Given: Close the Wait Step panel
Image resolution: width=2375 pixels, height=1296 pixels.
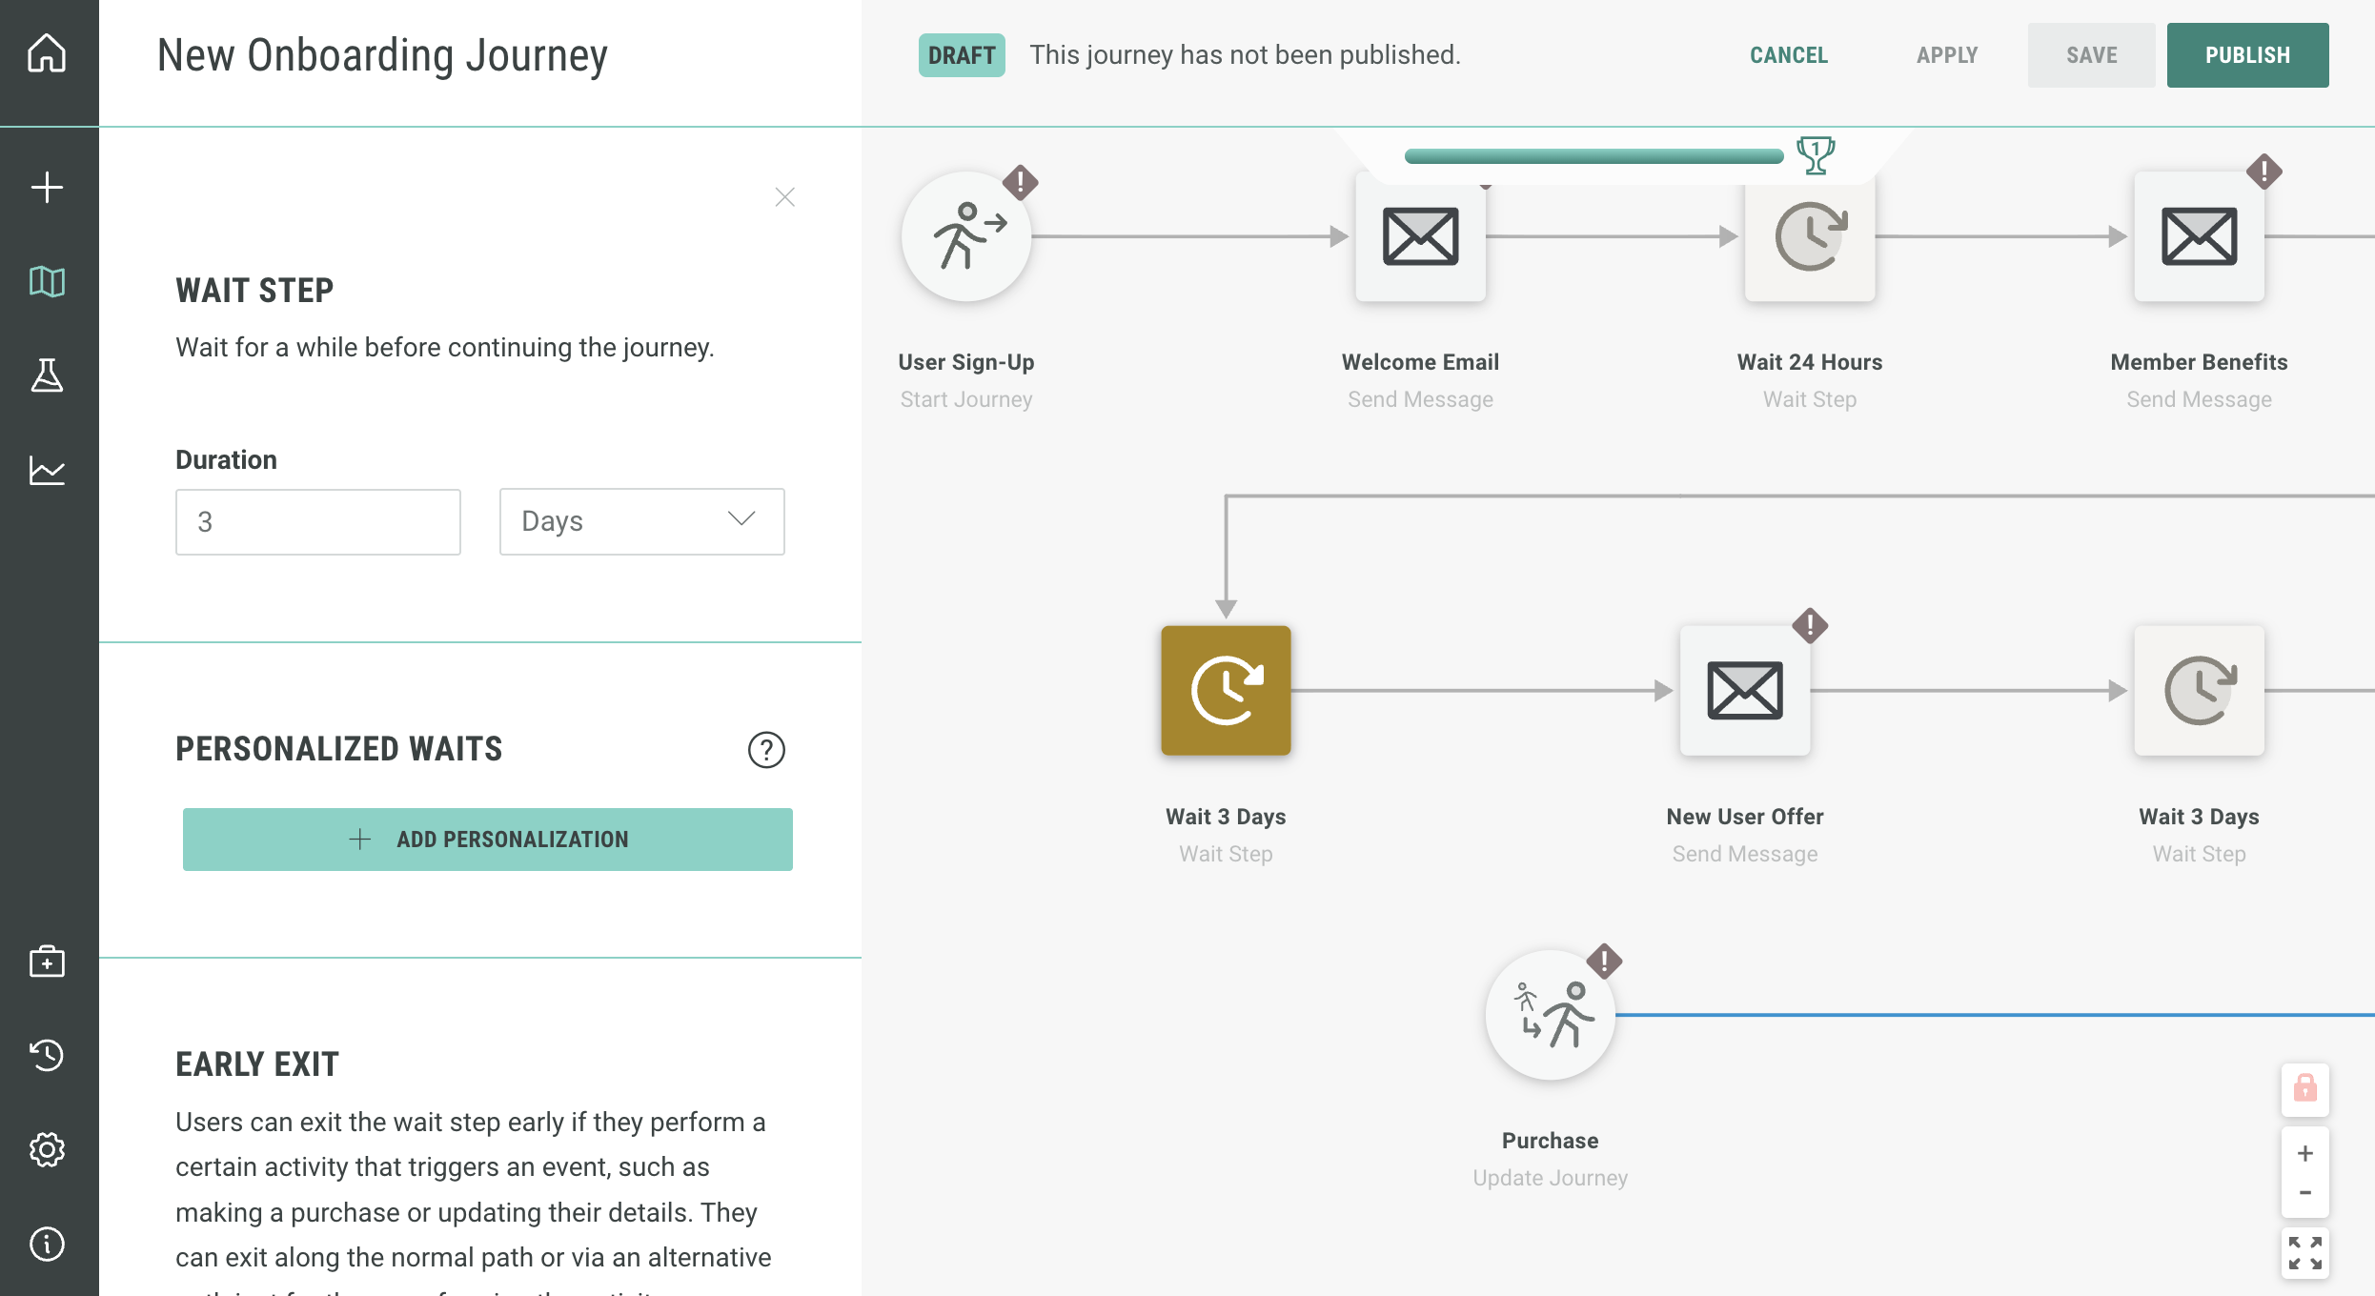Looking at the screenshot, I should 784,197.
